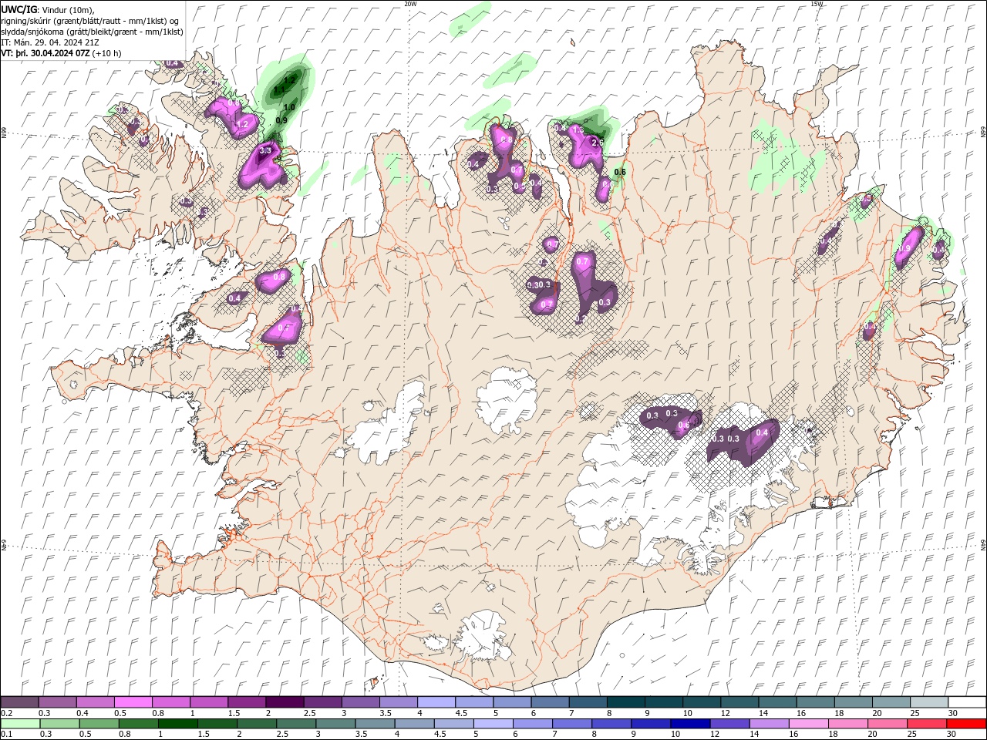This screenshot has width=987, height=740.
Task: Click the 'rigning/skúrir (grænt/blátt/rautt - mm/1klst) og' line
Action: 90,21
